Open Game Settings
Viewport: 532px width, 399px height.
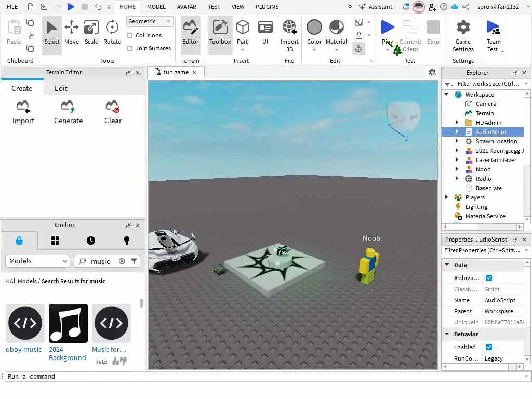[x=463, y=36]
